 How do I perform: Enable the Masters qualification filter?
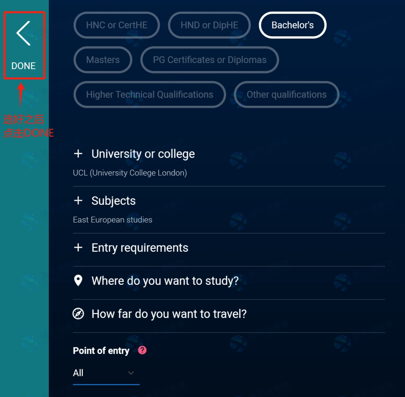pyautogui.click(x=103, y=60)
